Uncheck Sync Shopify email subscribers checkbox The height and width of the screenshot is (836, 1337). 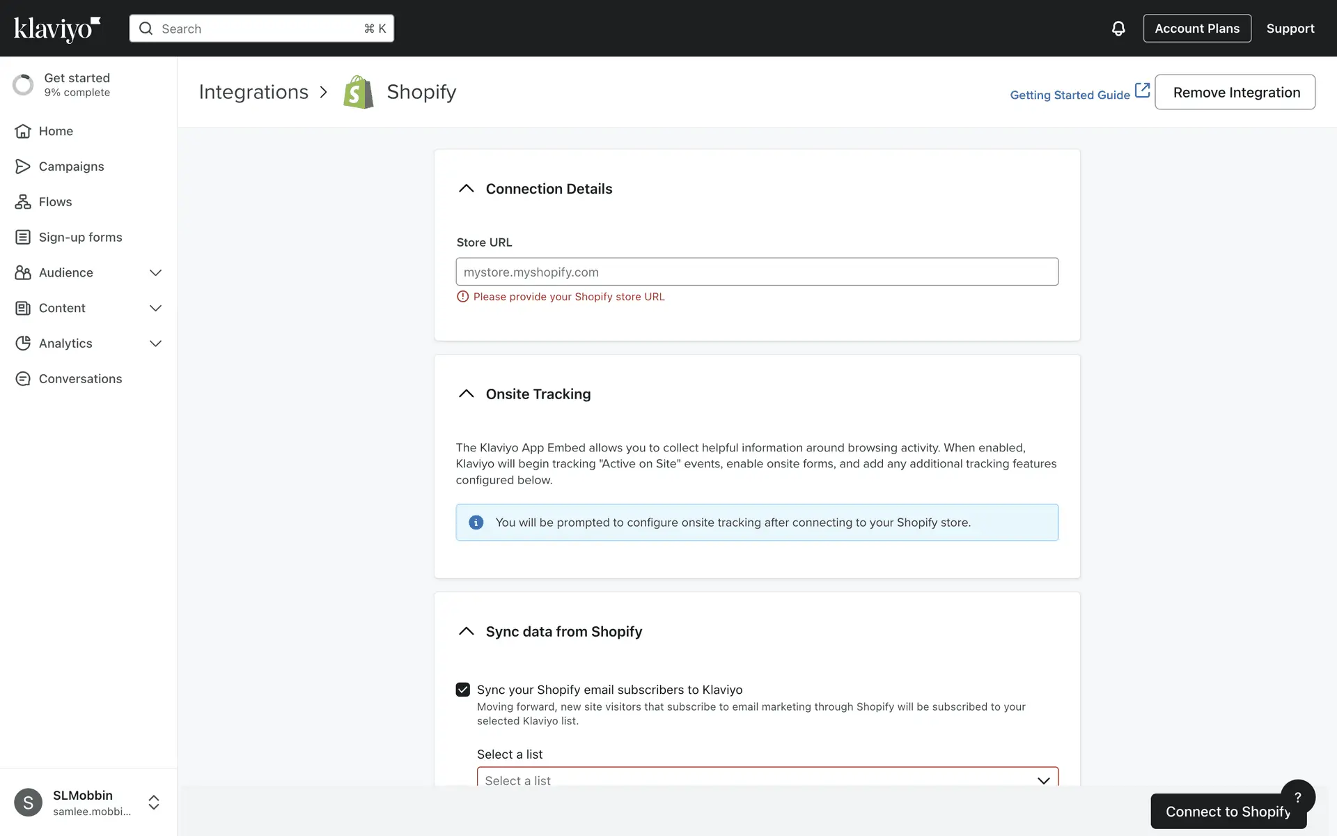click(463, 690)
